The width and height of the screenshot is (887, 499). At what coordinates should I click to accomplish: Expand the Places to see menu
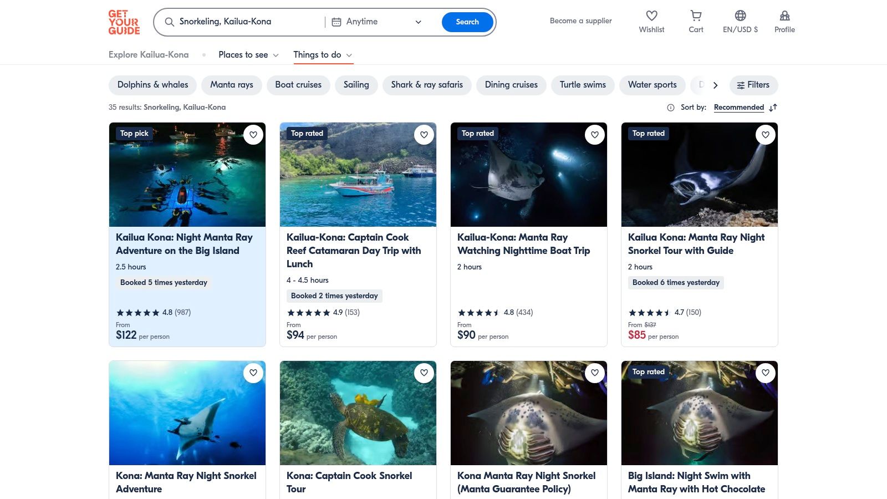(x=248, y=55)
